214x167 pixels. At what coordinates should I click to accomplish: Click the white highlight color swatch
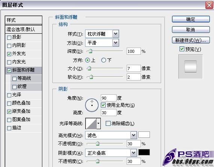tap(144, 135)
